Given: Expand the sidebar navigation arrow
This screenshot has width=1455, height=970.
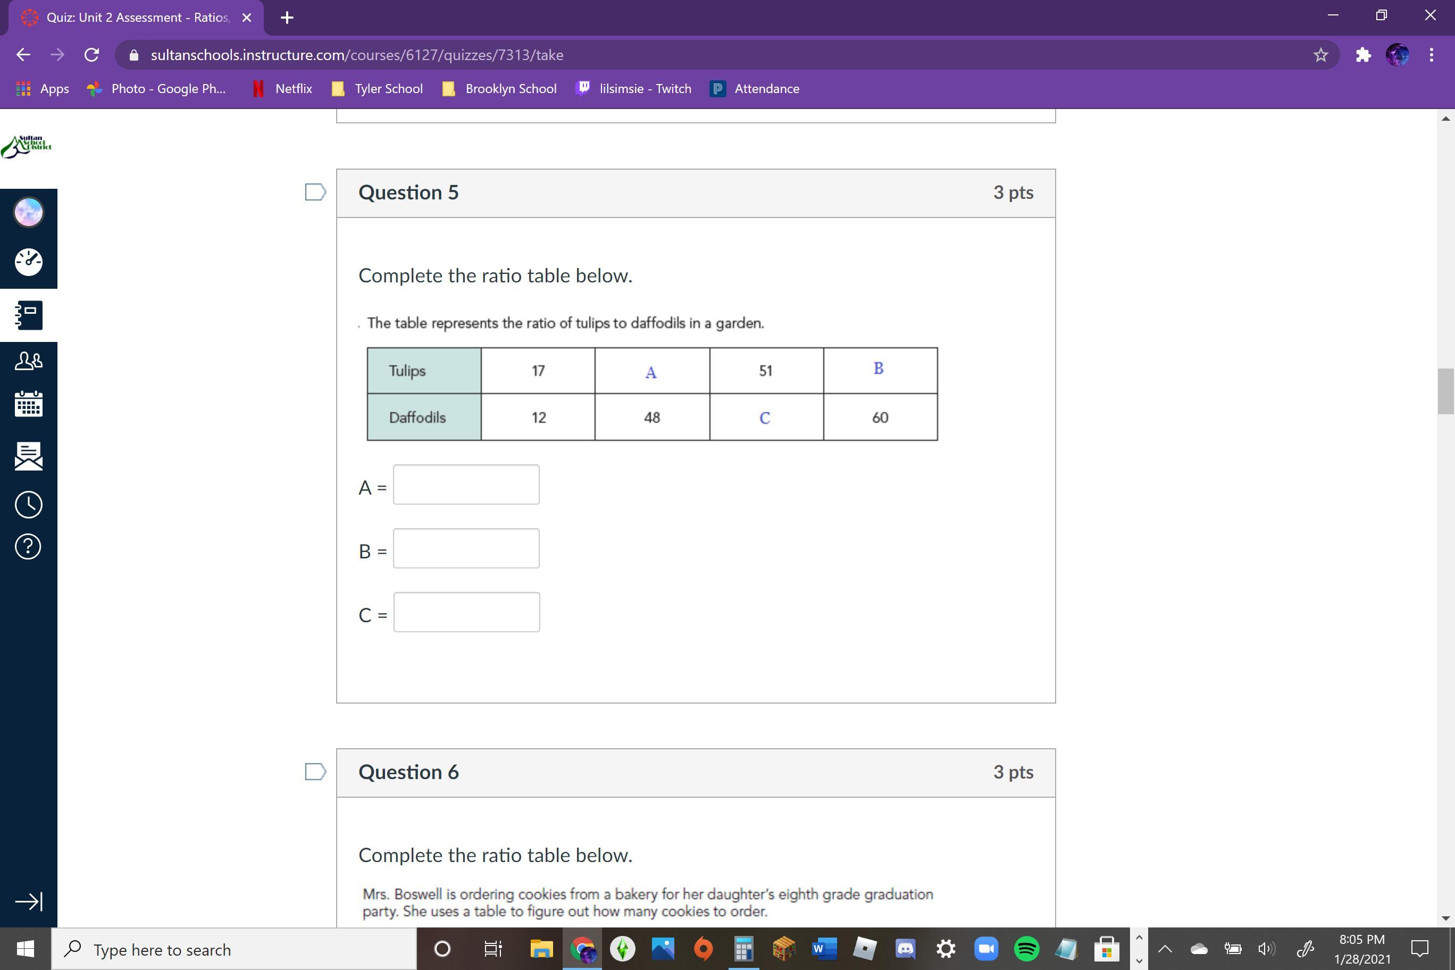Looking at the screenshot, I should pos(29,901).
